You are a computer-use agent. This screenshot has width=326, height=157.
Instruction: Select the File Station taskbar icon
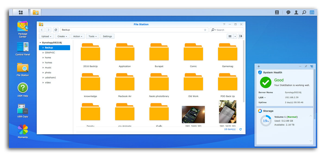tap(36, 12)
